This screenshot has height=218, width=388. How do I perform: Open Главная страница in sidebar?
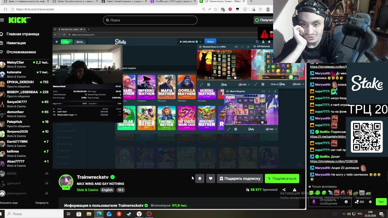[x=20, y=34]
